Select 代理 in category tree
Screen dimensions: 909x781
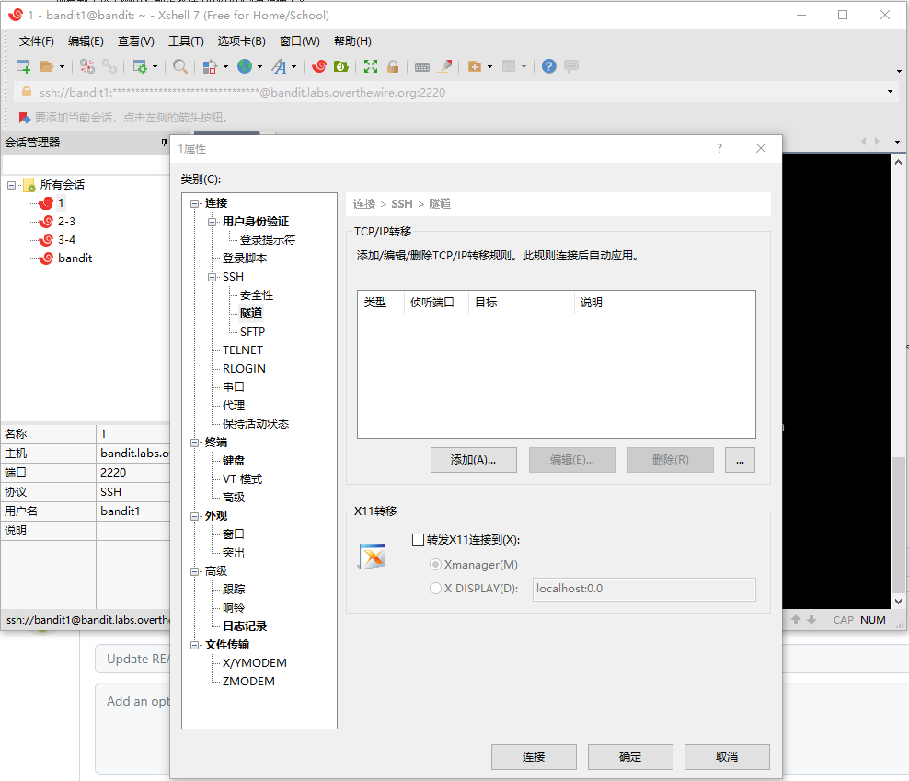[234, 406]
